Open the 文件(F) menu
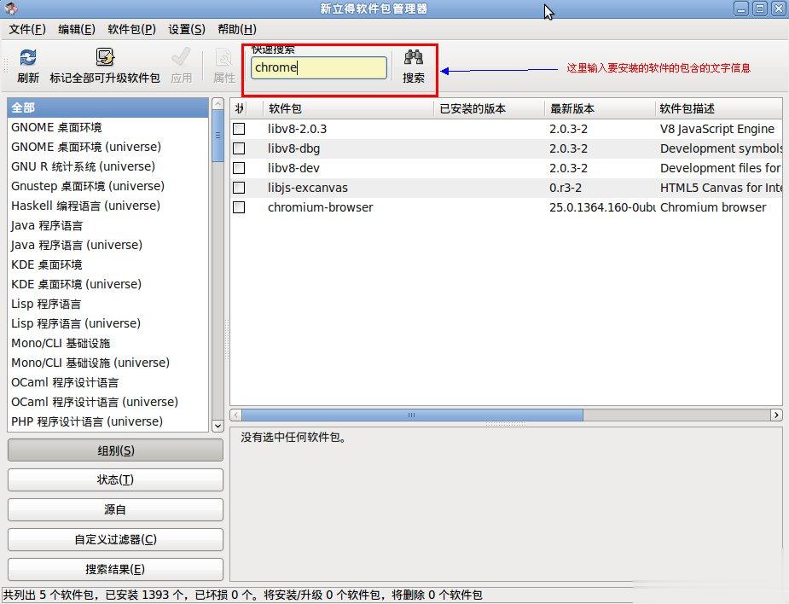This screenshot has height=604, width=789. coord(27,29)
